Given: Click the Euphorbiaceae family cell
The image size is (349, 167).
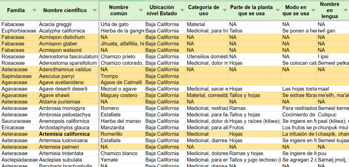Looking at the screenshot, I should coord(19,31).
